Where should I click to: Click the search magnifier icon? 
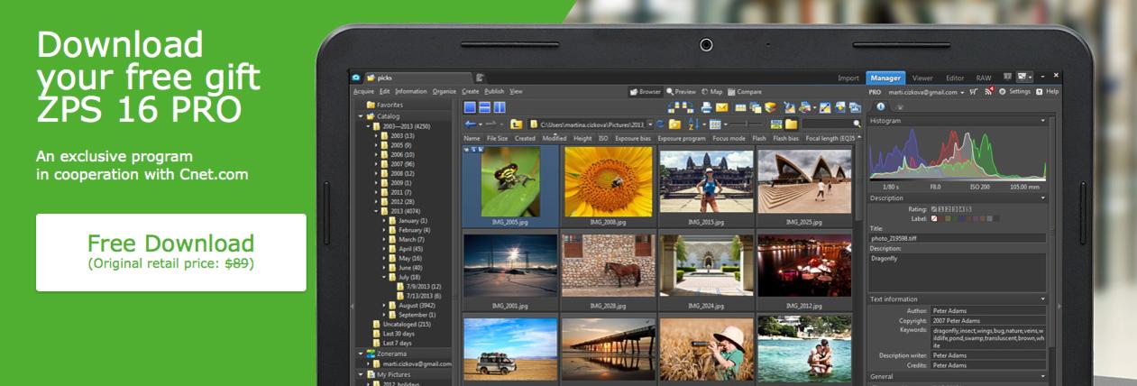[856, 124]
